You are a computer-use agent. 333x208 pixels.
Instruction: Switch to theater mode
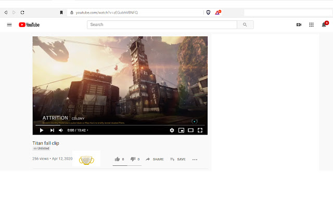190,131
